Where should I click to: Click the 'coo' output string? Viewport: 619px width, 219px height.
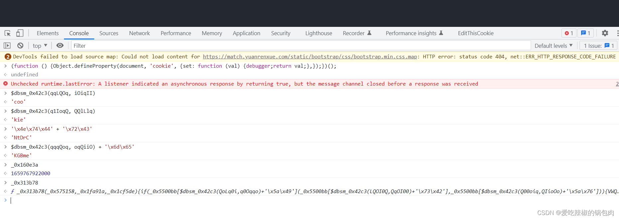(18, 102)
